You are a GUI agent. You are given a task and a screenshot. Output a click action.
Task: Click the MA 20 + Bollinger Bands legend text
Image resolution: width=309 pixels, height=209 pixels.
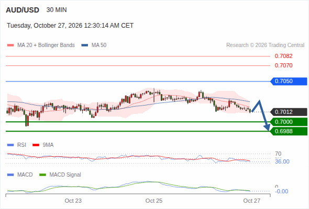46,45
